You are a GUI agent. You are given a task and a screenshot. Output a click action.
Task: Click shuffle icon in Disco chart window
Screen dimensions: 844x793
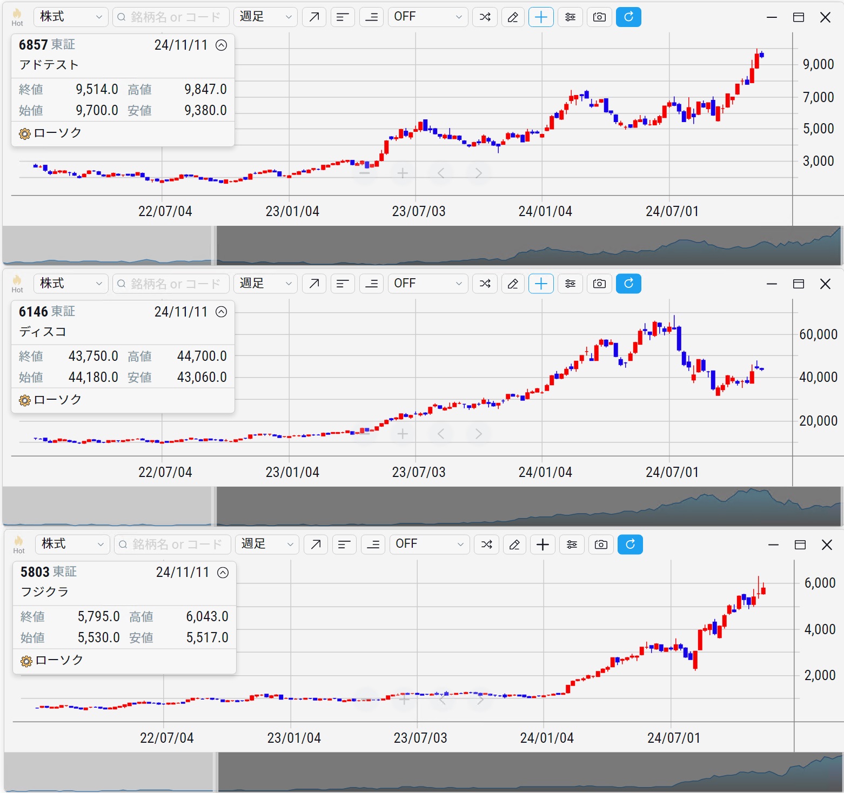click(x=485, y=284)
